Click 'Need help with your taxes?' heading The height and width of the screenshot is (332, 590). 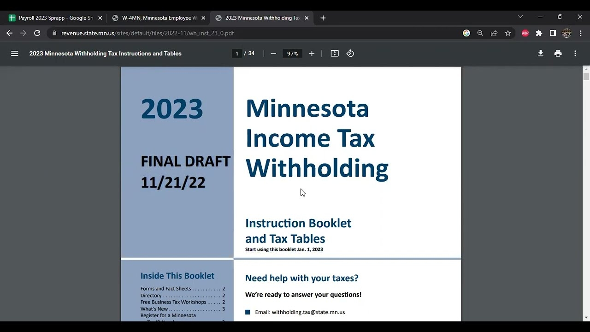pos(302,278)
